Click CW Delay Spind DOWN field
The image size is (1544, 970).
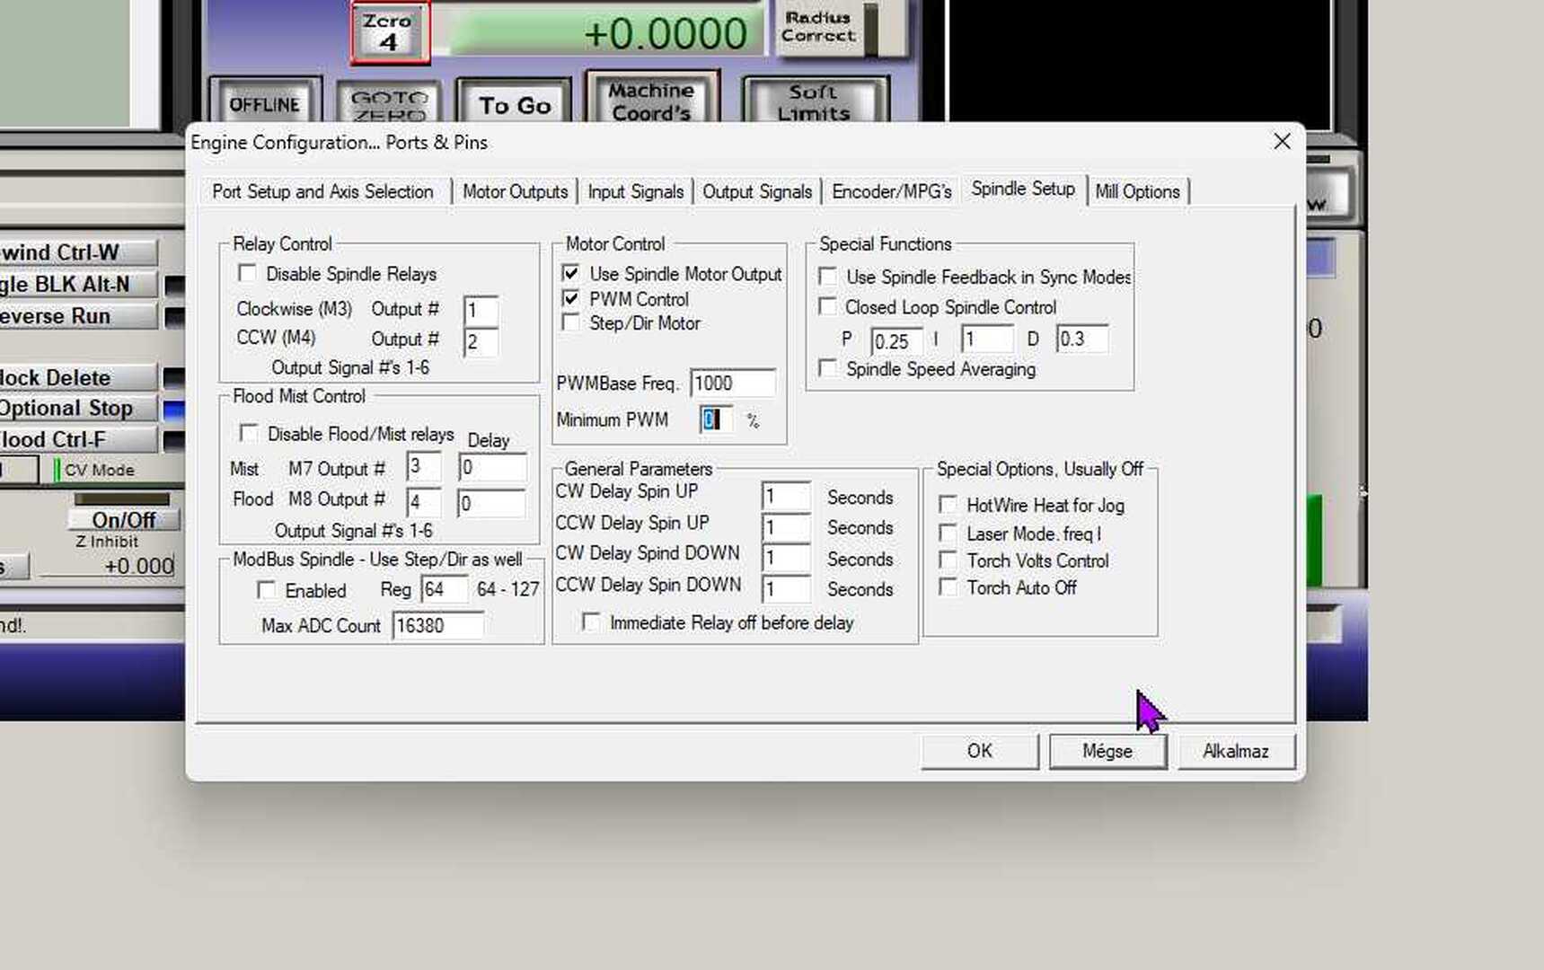point(786,558)
